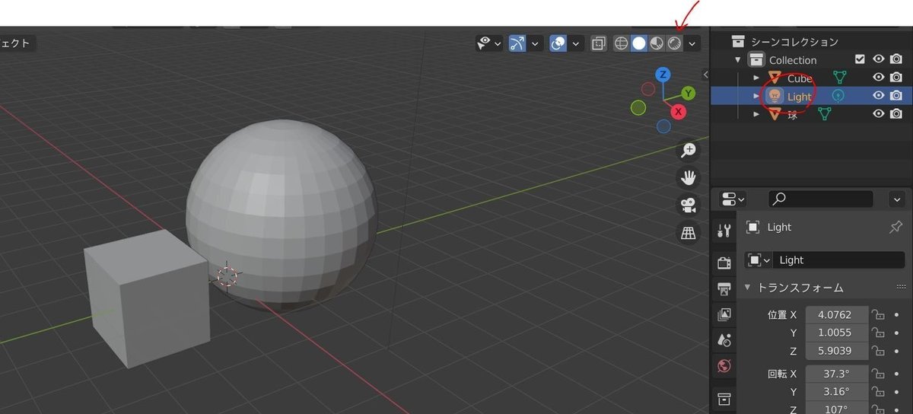
Task: Click position Y field 1.0055
Action: [838, 333]
